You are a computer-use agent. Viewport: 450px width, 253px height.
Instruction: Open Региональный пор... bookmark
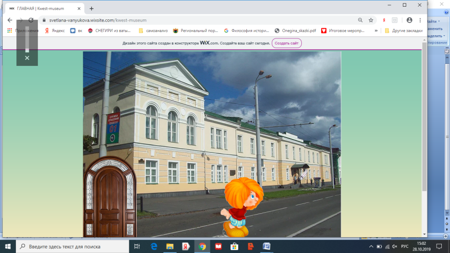point(196,31)
